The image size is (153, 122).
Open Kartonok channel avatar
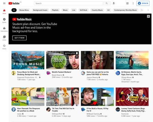click(x=118, y=109)
